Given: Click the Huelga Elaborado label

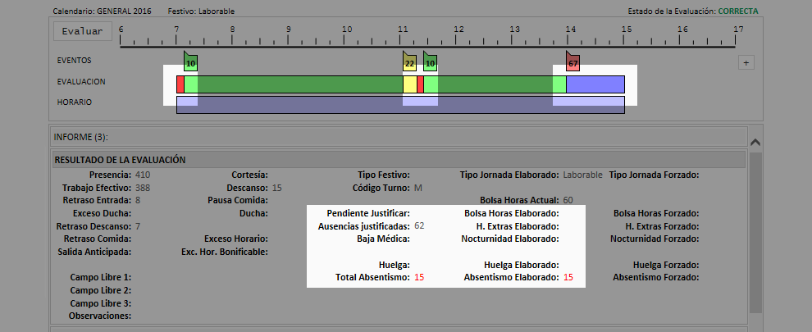Looking at the screenshot, I should pyautogui.click(x=522, y=264).
